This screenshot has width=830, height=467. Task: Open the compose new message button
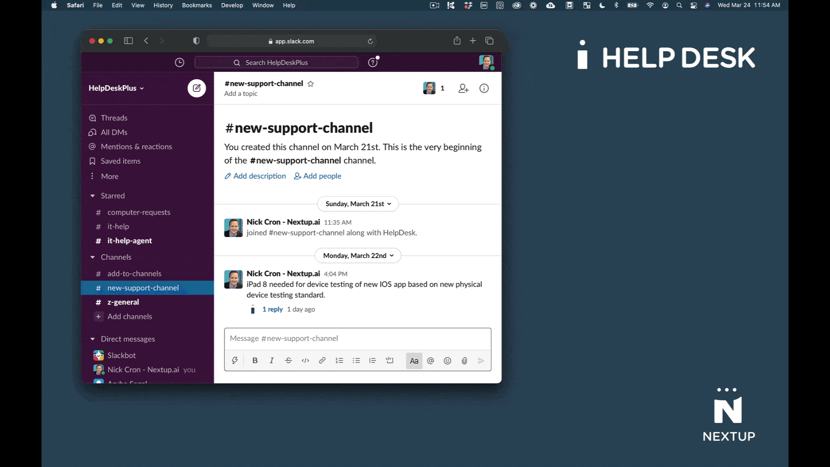197,88
